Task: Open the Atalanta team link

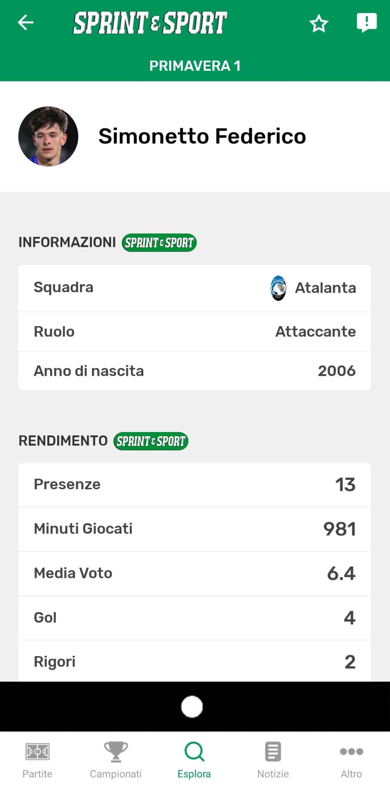Action: point(325,288)
